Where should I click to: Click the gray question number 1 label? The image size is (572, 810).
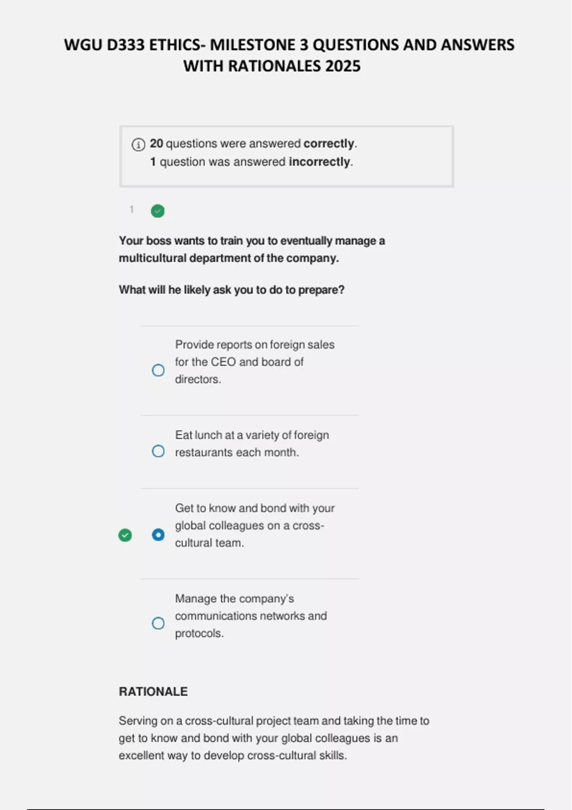tap(132, 209)
